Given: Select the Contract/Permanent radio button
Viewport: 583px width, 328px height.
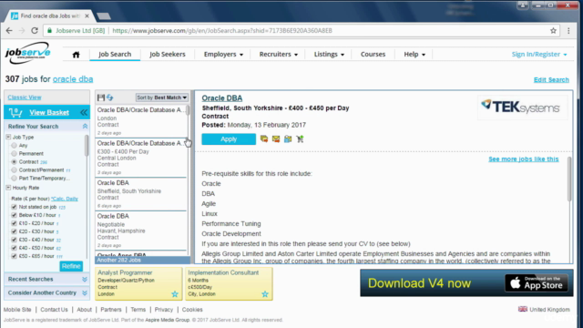Looking at the screenshot, I should pyautogui.click(x=15, y=170).
